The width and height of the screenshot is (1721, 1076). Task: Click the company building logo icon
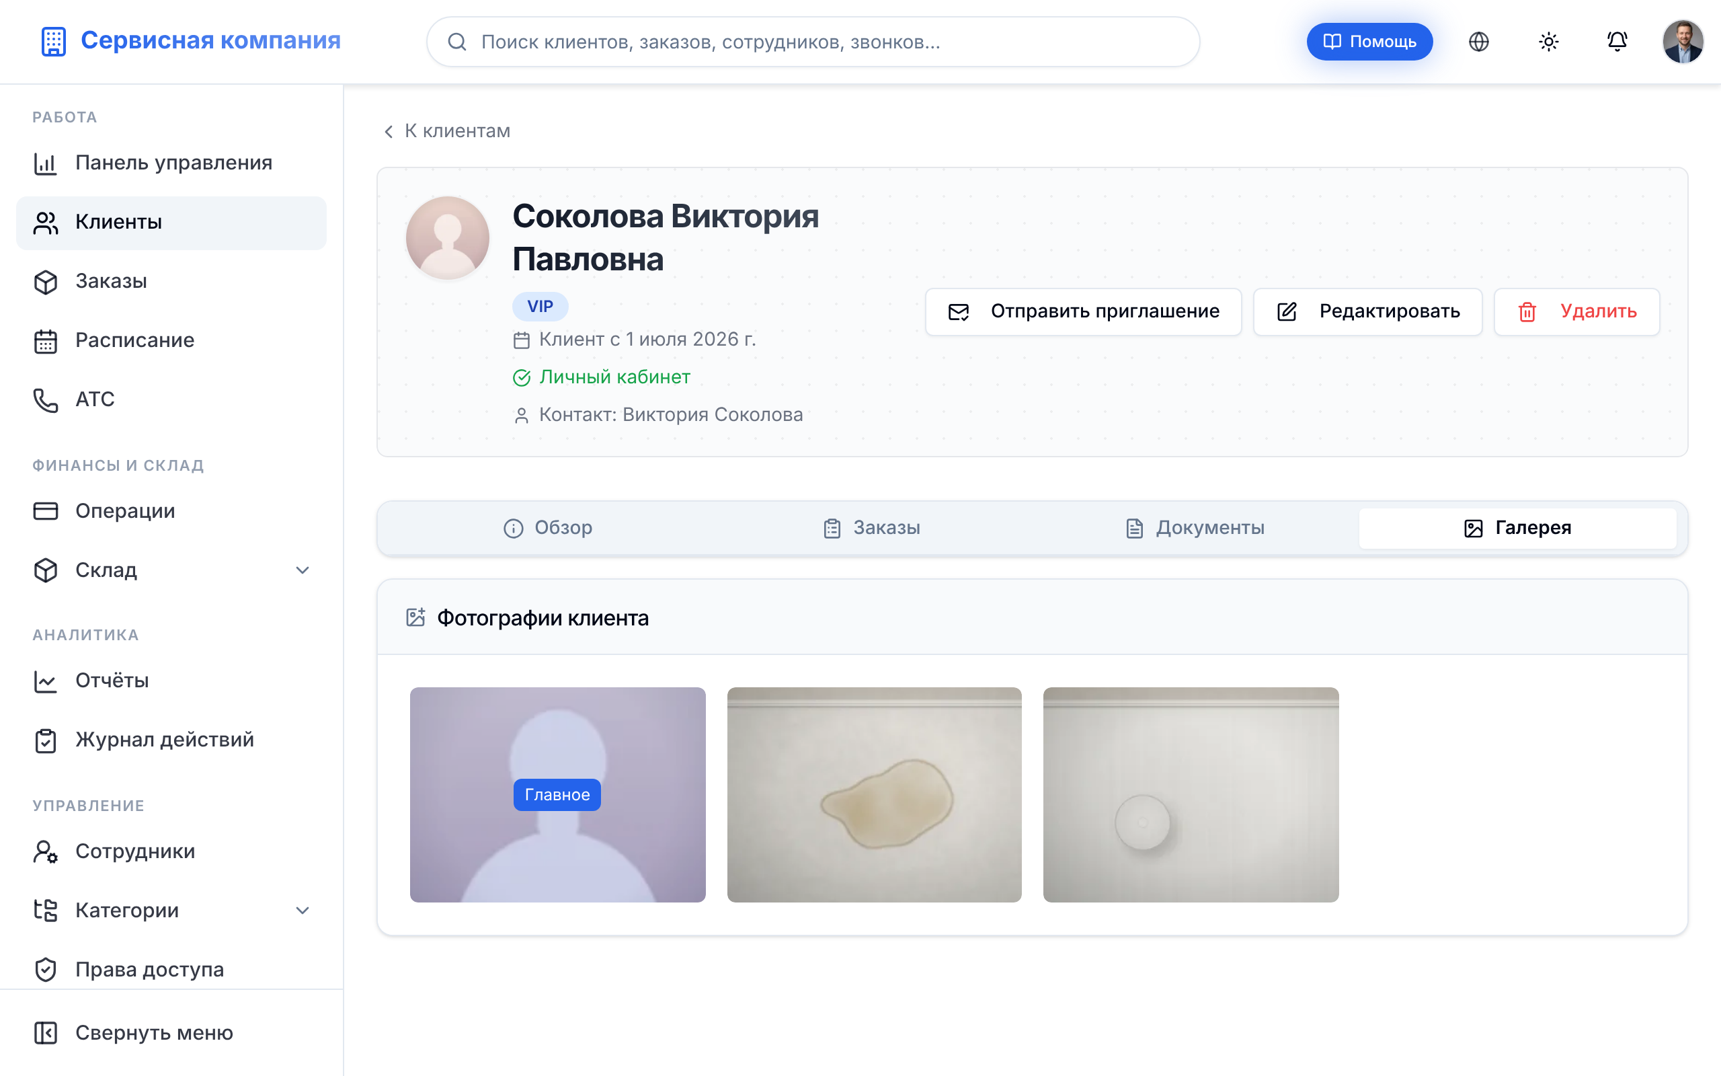click(53, 41)
